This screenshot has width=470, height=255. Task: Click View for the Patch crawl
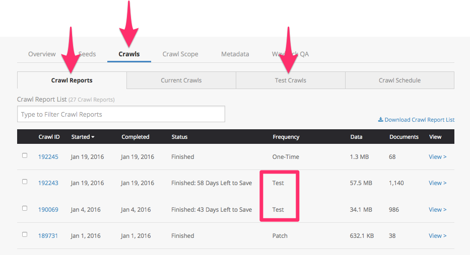pos(437,236)
